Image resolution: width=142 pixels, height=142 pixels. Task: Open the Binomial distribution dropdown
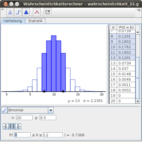point(51,110)
